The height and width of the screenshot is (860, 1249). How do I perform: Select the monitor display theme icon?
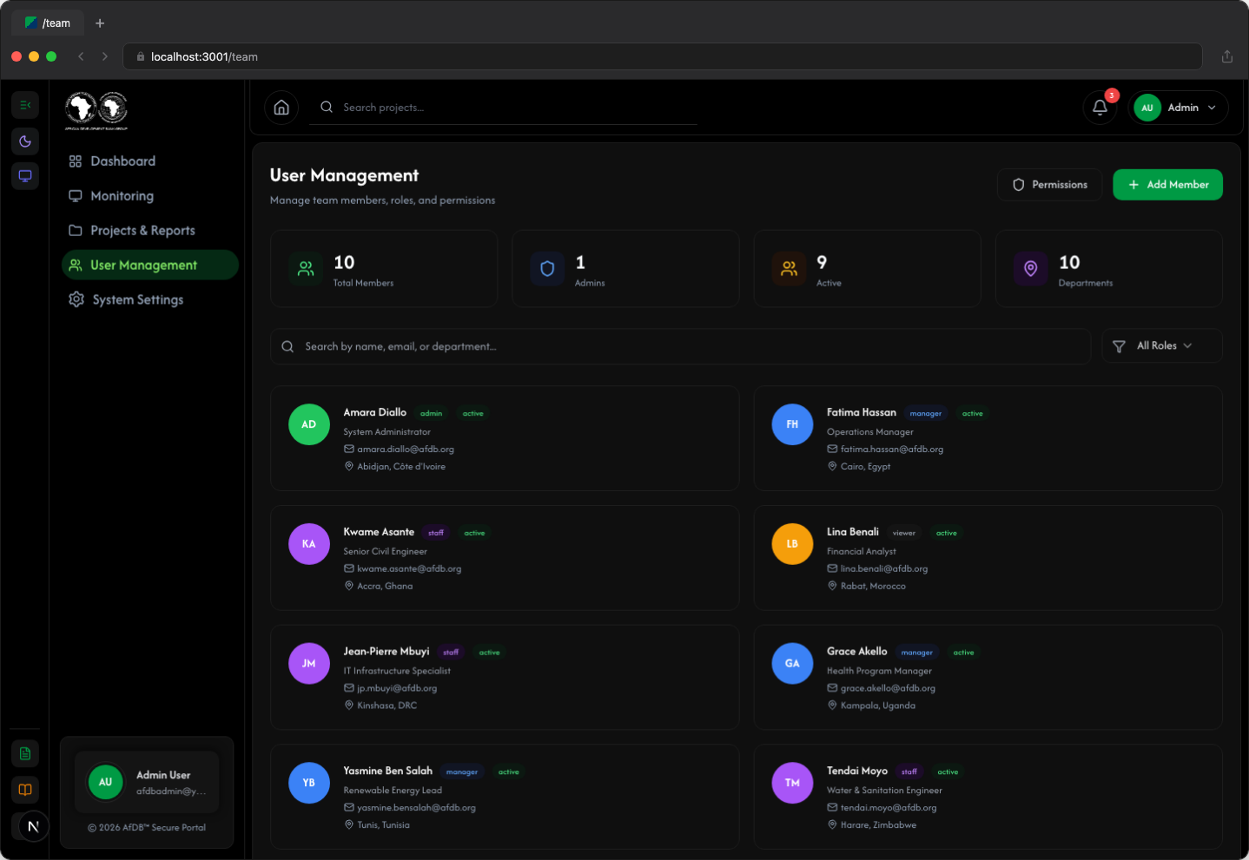click(25, 176)
